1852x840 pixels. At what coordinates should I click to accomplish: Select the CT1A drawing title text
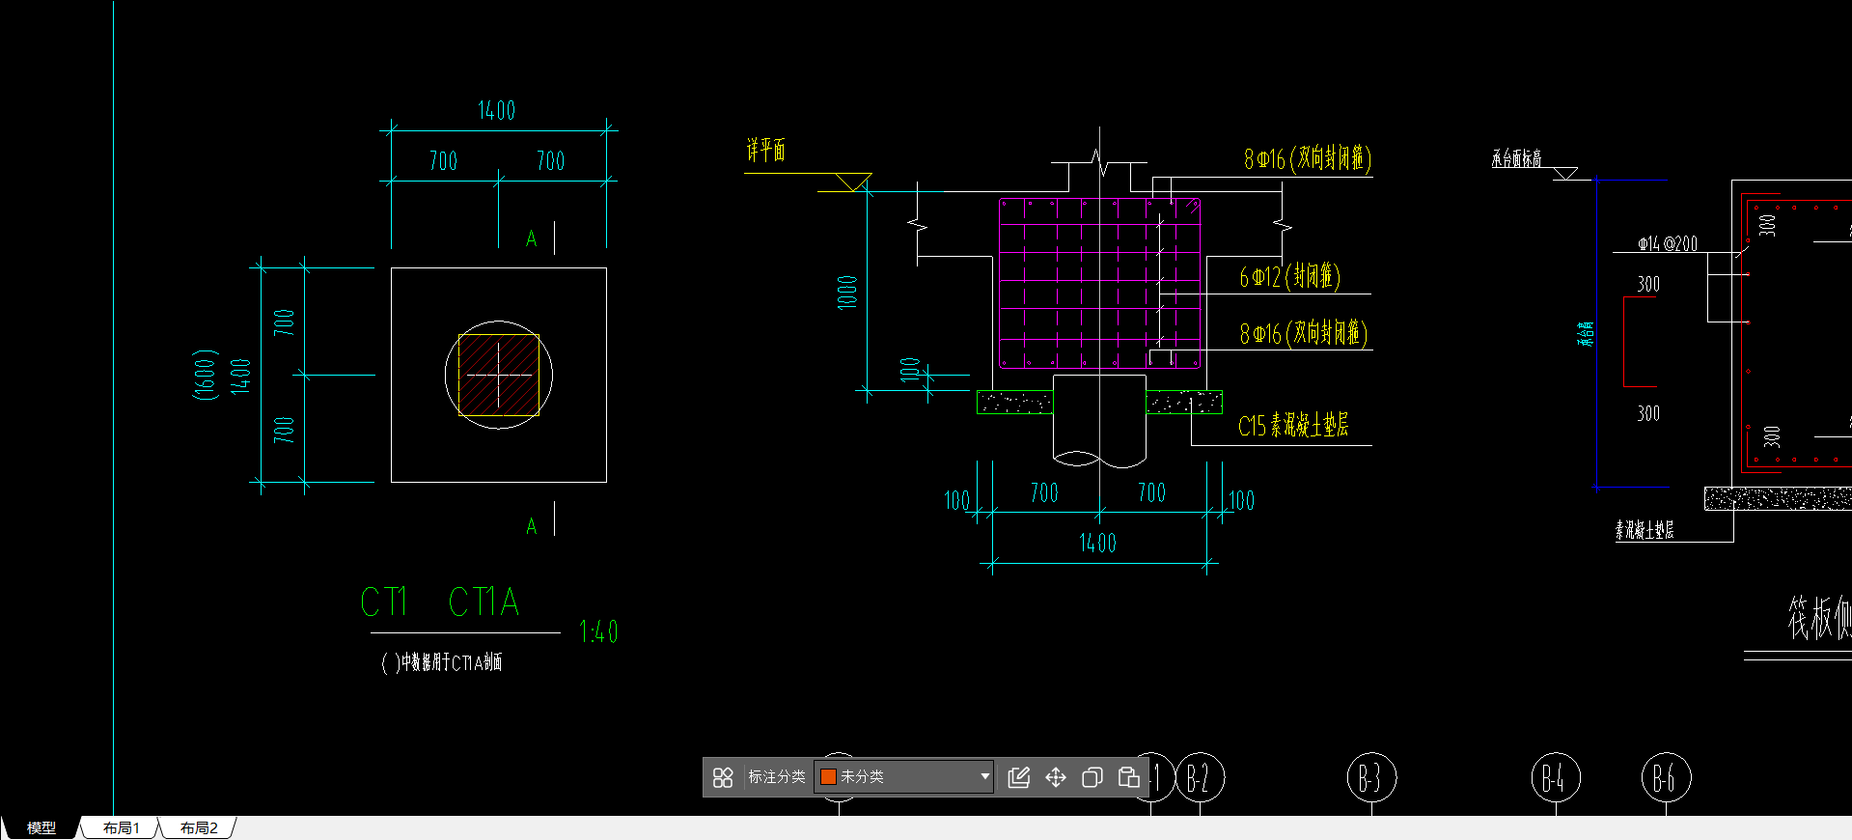click(484, 602)
